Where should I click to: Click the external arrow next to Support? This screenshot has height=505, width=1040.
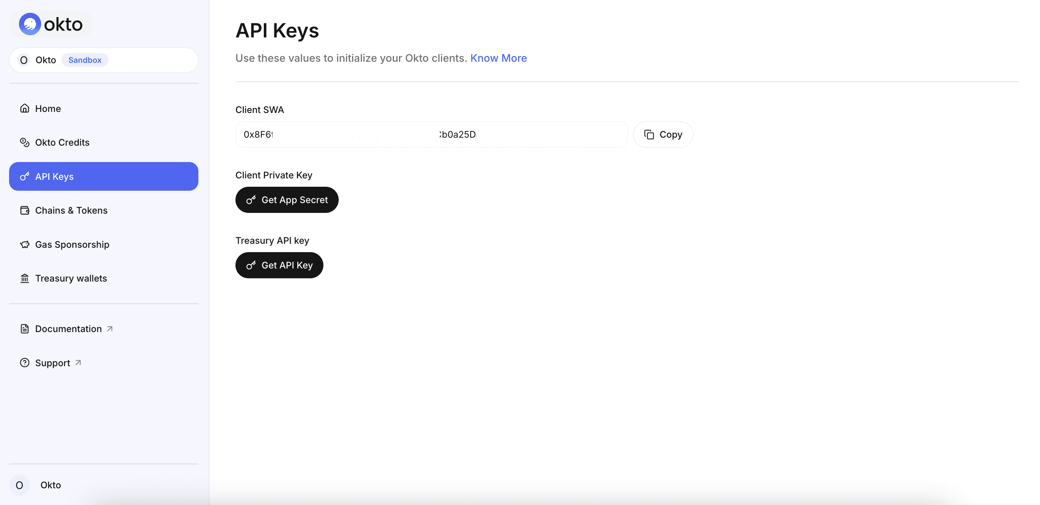coord(78,363)
